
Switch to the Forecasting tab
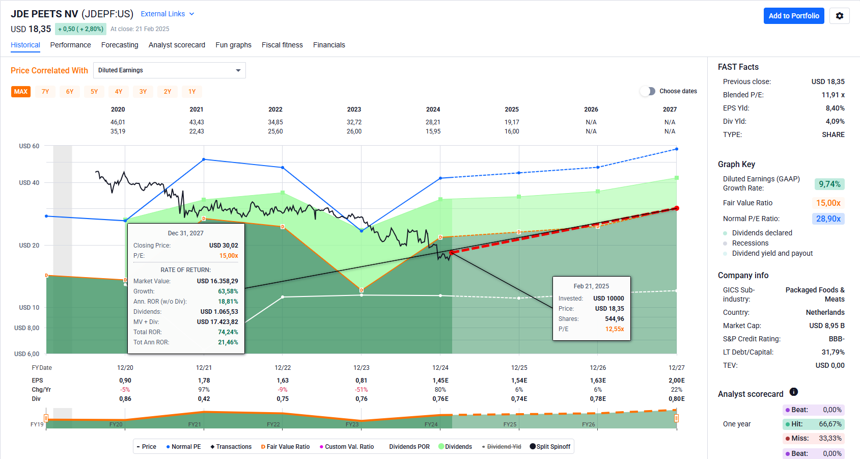tap(120, 45)
